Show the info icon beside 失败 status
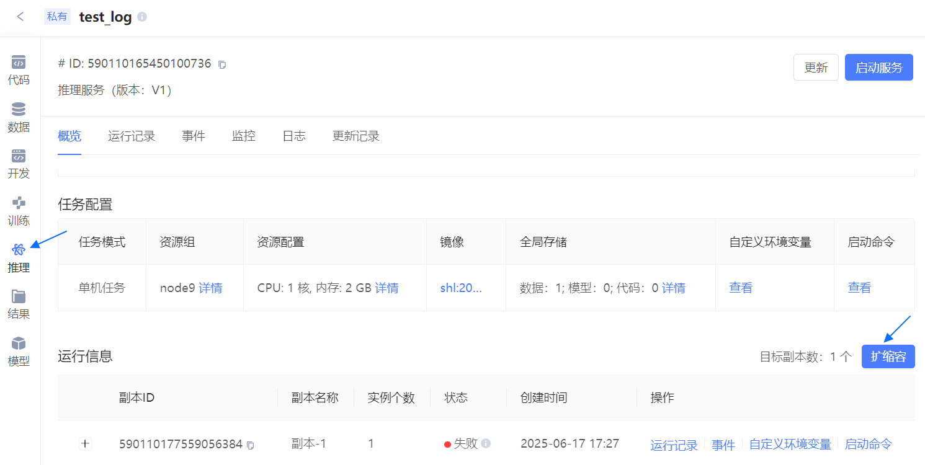925x465 pixels. (x=486, y=443)
